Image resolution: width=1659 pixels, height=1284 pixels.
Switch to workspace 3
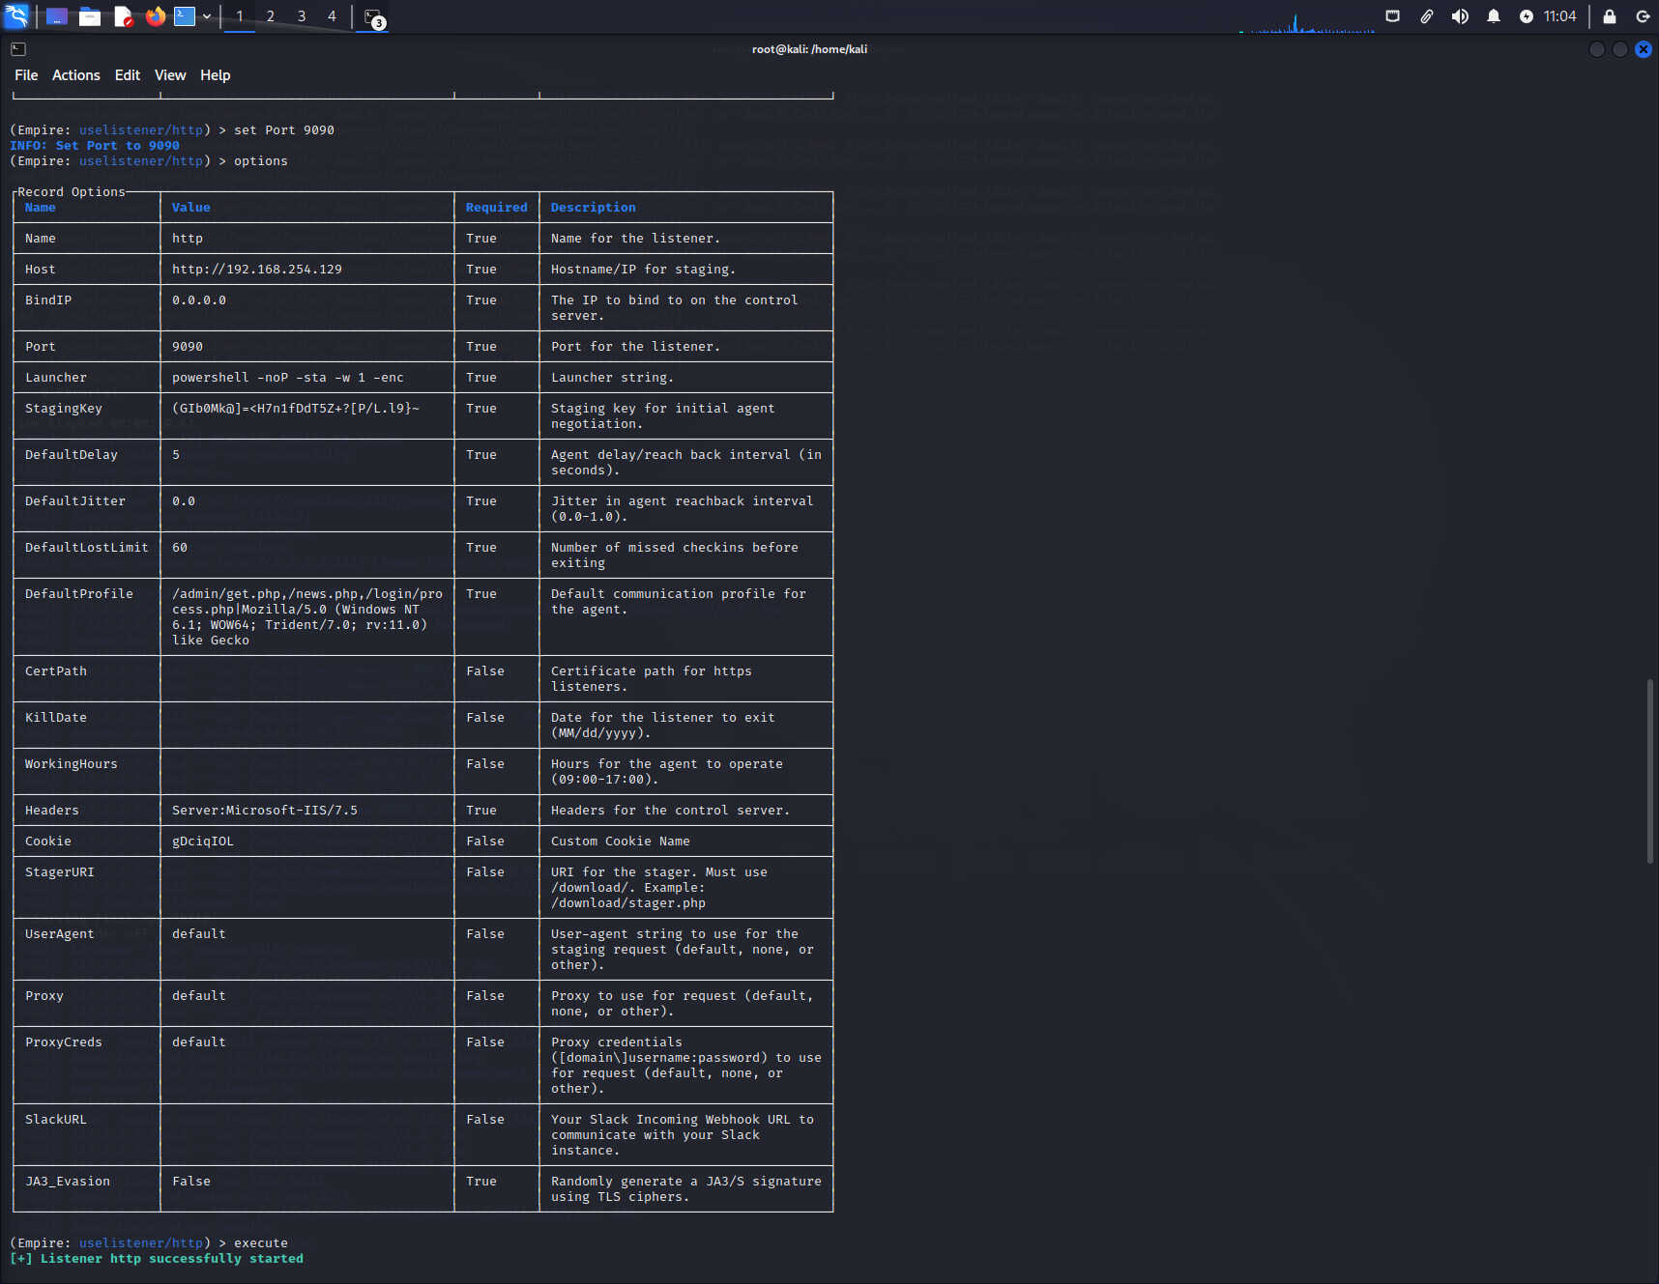point(302,16)
